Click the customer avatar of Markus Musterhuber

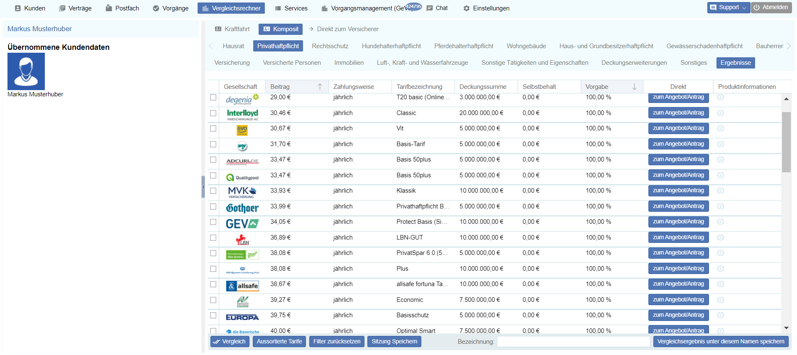(x=26, y=71)
